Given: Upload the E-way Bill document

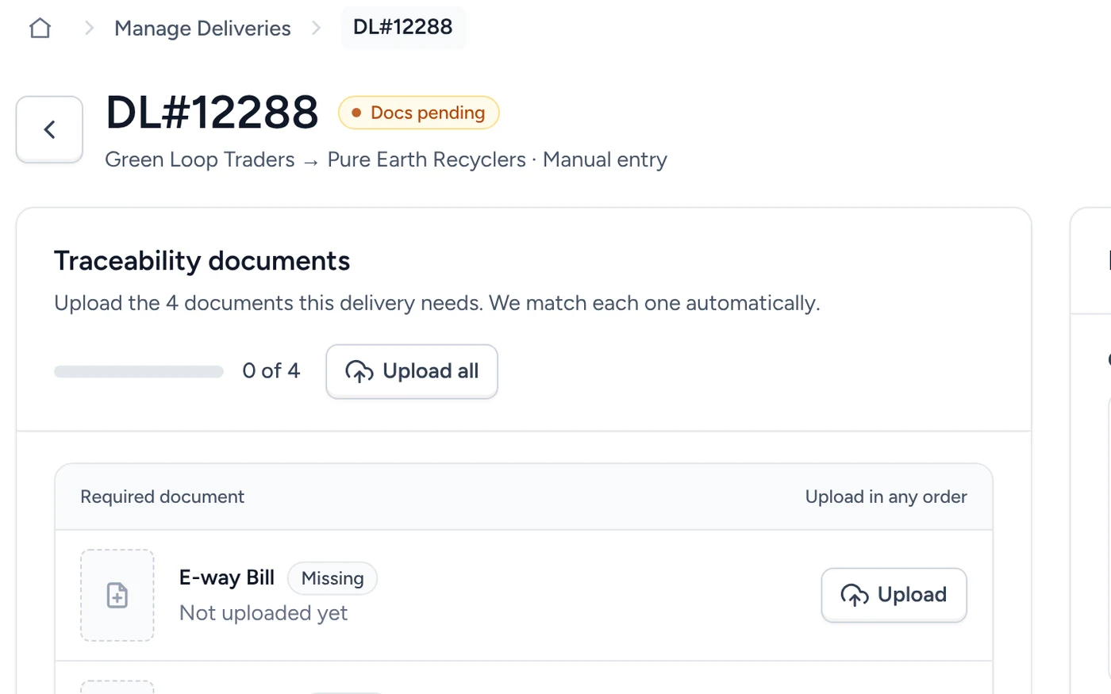Looking at the screenshot, I should point(894,595).
